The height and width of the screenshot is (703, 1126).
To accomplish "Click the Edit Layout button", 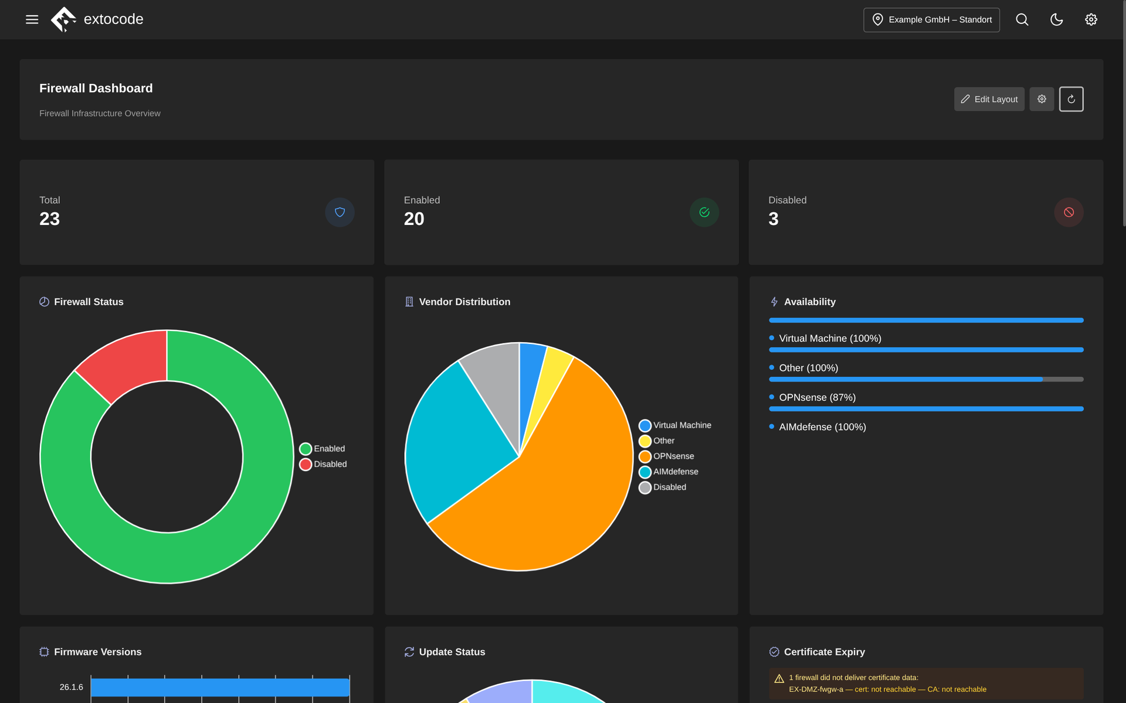I will (x=989, y=99).
